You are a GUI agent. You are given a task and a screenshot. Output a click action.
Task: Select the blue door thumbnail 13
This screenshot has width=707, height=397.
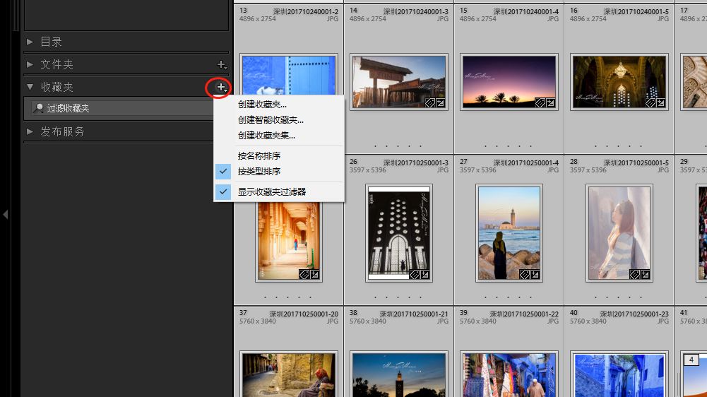click(x=289, y=74)
